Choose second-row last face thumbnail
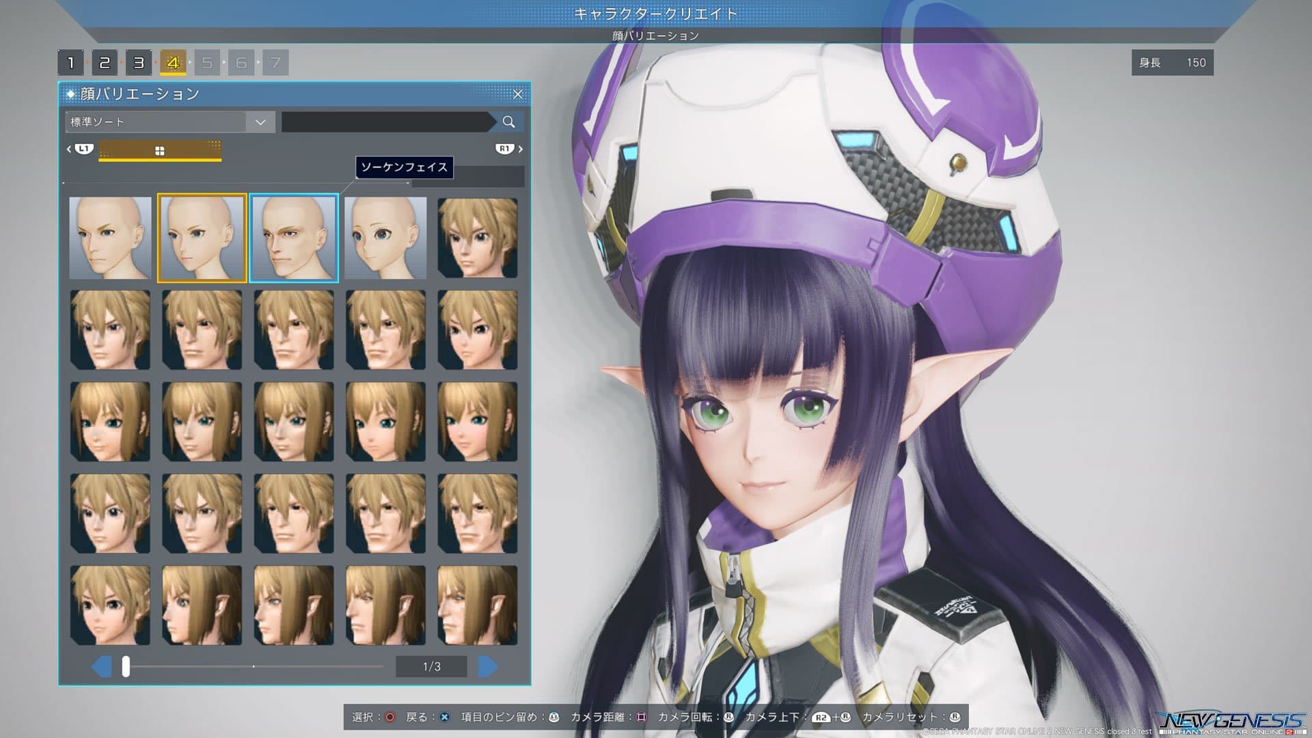 (x=478, y=330)
